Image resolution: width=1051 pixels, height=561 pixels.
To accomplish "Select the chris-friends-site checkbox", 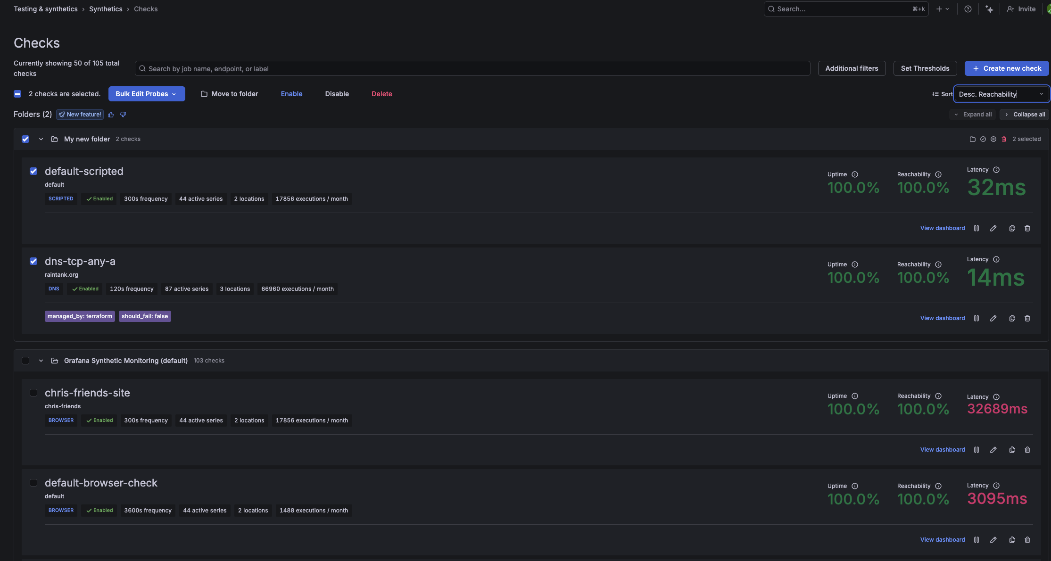I will pyautogui.click(x=33, y=393).
